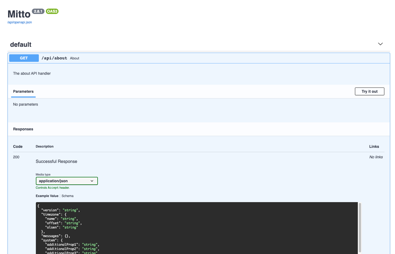This screenshot has height=254, width=395.
Task: Click the "system" line in example JSON
Action: tap(52, 240)
